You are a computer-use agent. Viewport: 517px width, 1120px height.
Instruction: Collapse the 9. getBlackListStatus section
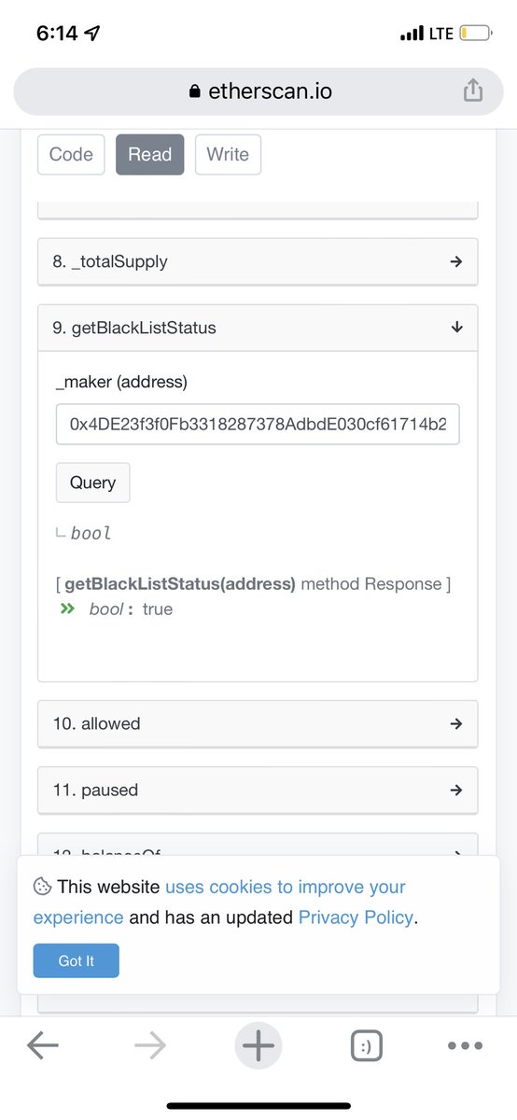pyautogui.click(x=258, y=328)
